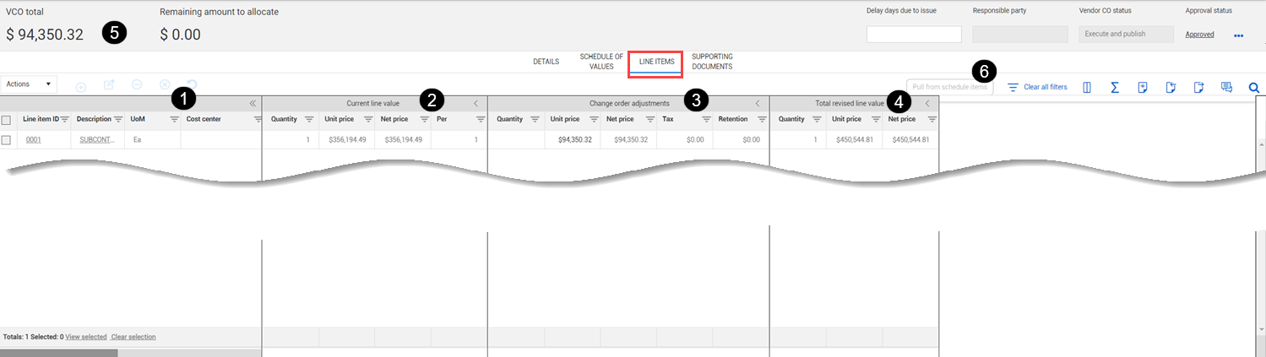Image resolution: width=1266 pixels, height=357 pixels.
Task: Filter Unit price under Total revised line value
Action: pos(876,120)
